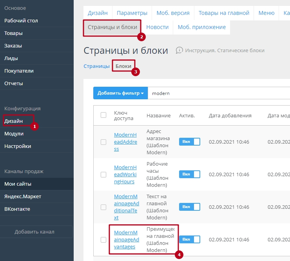Viewport: 290px width, 261px height.
Task: Disable the ModernHeadWorkingHours block switch
Action: [x=190, y=174]
